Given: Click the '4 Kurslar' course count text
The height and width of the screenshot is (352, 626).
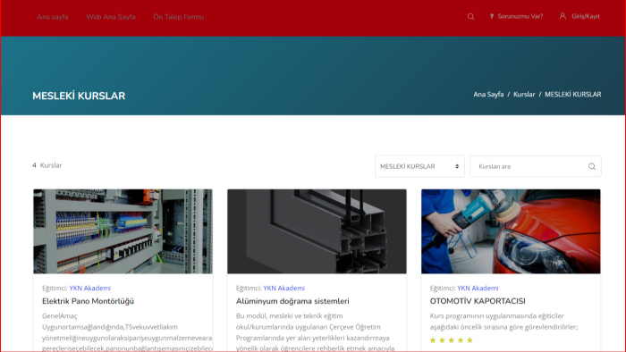Looking at the screenshot, I should [x=47, y=165].
